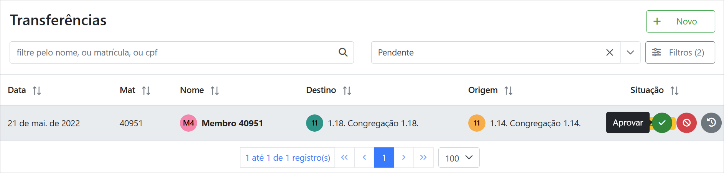Click the Novo button
Viewport: 724px width, 173px height.
(680, 21)
